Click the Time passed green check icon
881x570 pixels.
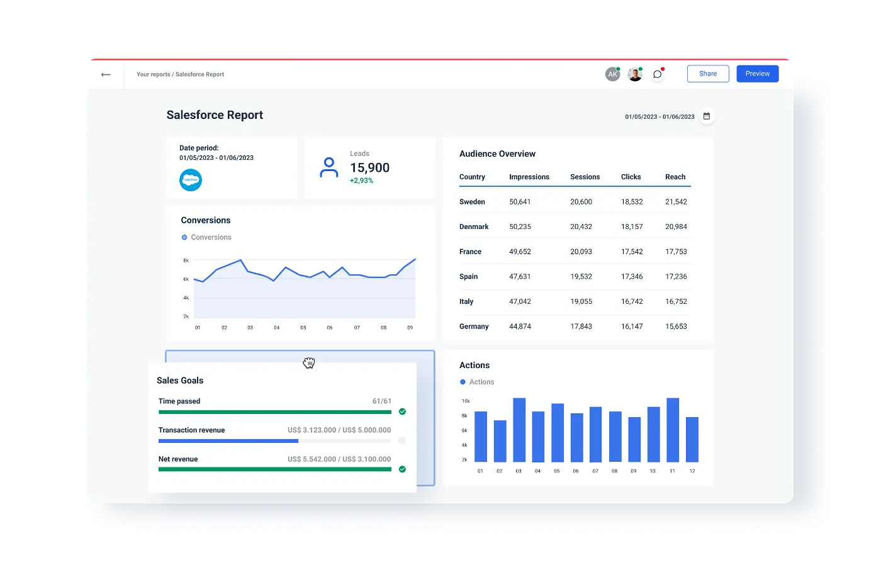click(402, 411)
